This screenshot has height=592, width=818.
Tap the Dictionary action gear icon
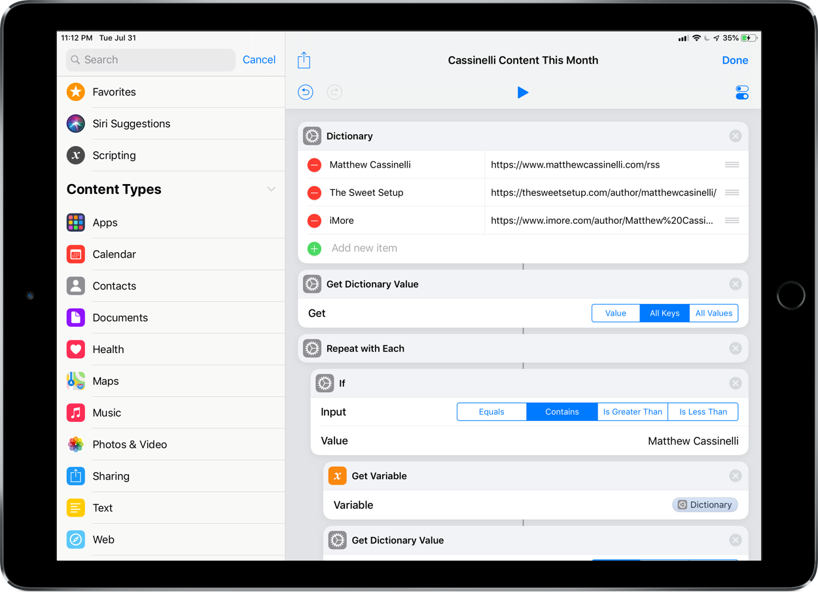click(x=312, y=136)
